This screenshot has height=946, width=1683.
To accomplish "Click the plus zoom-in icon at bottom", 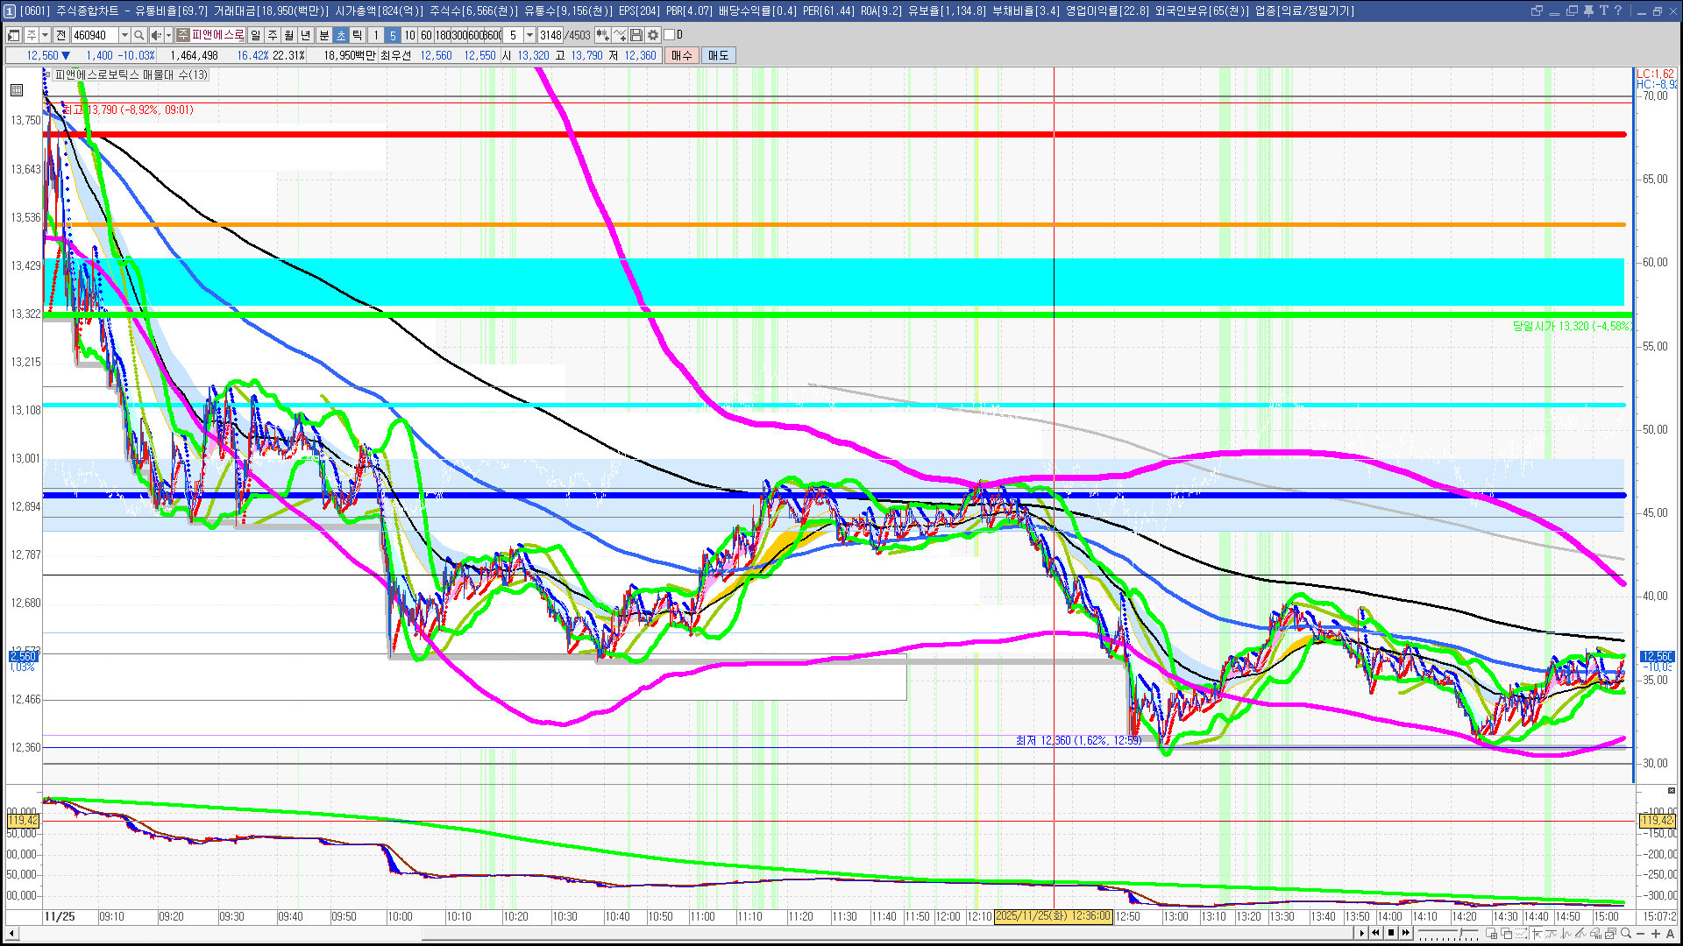I will (1655, 934).
